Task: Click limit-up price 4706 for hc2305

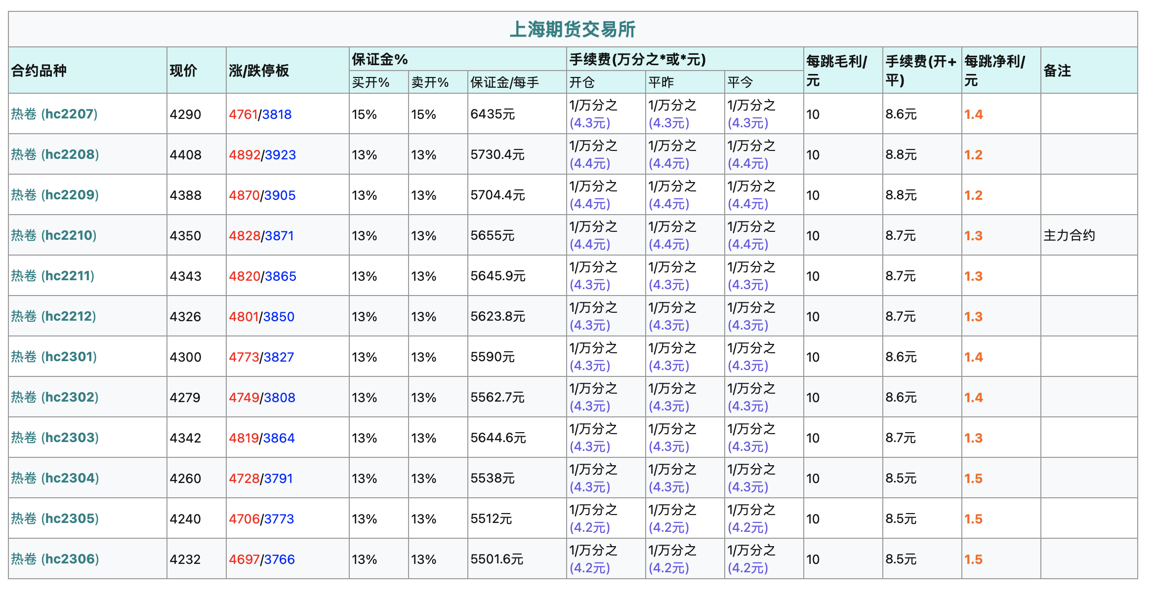Action: click(x=244, y=519)
